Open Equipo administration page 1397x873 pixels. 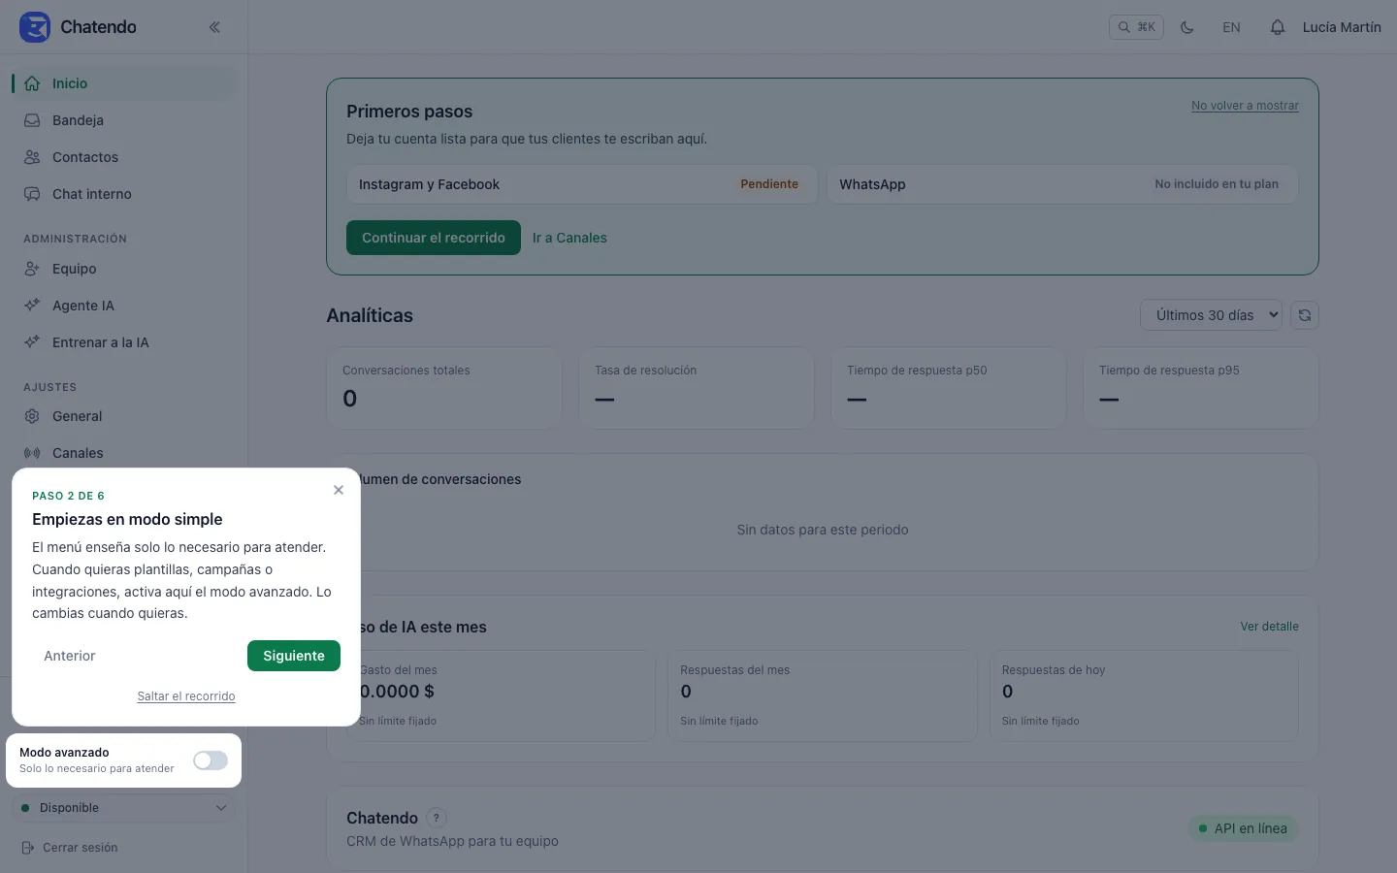pyautogui.click(x=123, y=269)
